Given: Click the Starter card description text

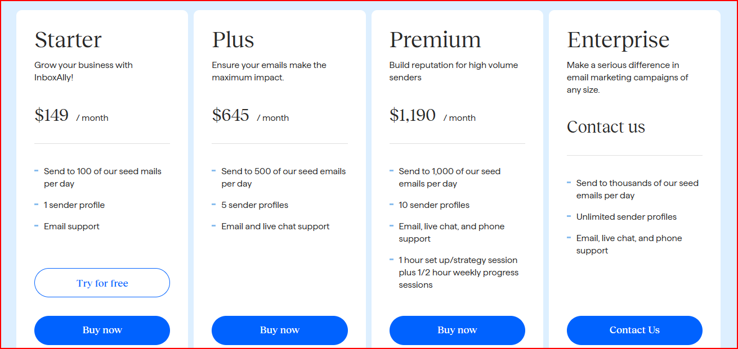Looking at the screenshot, I should point(83,71).
